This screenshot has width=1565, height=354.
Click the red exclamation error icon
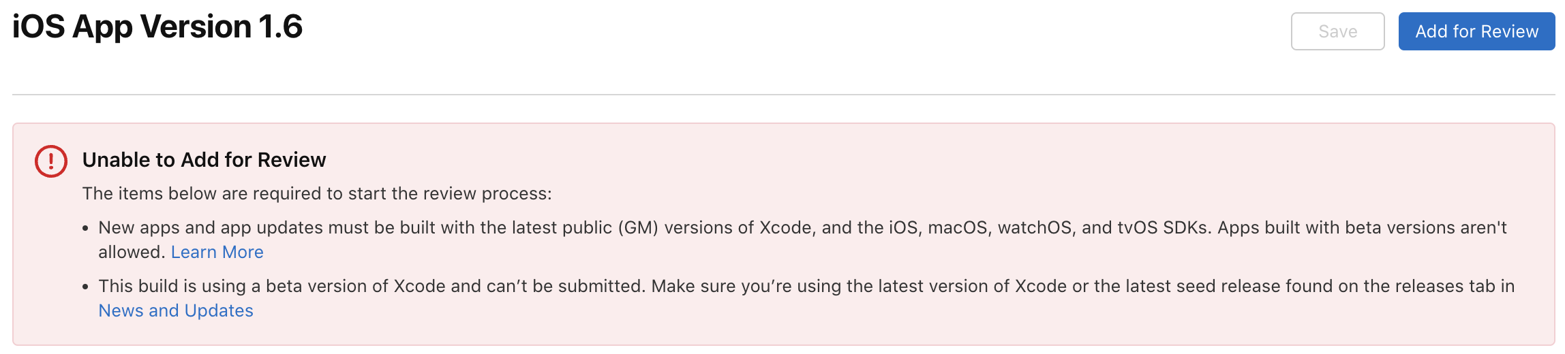click(x=51, y=161)
